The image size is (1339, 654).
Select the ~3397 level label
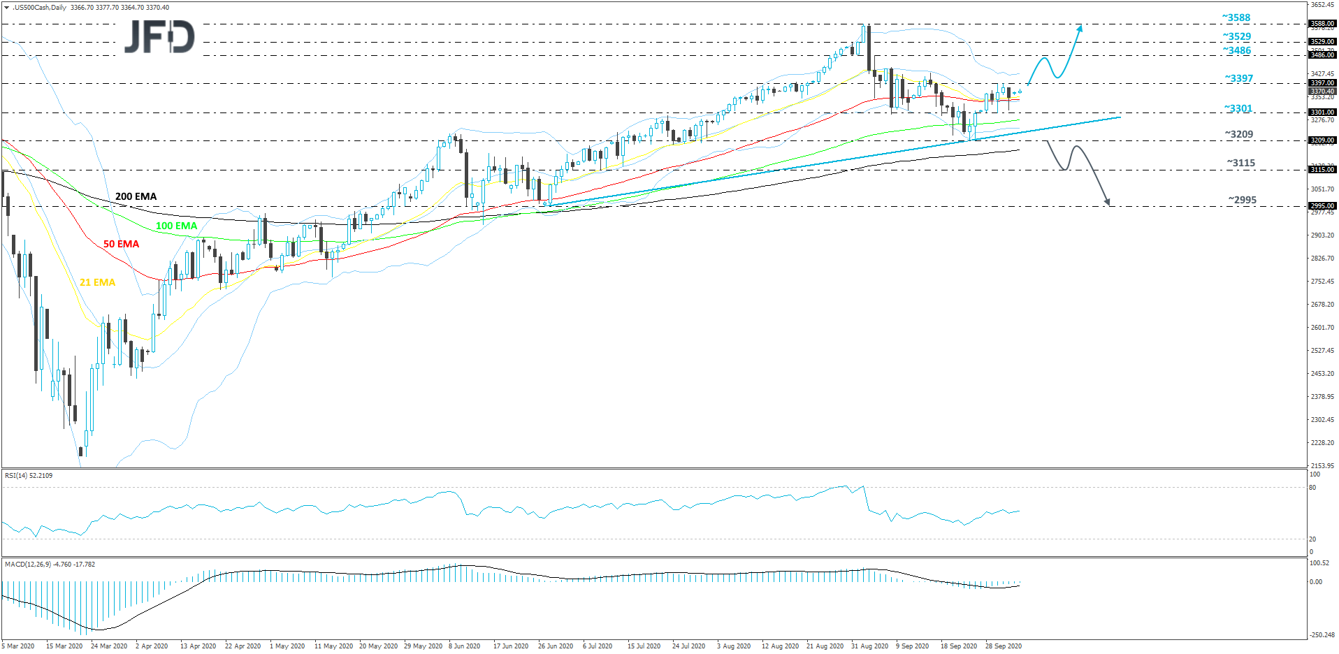click(x=1239, y=79)
